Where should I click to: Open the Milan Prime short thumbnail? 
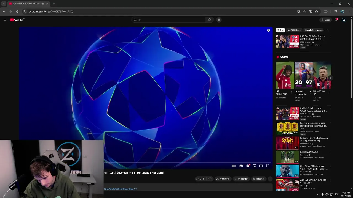pyautogui.click(x=322, y=75)
